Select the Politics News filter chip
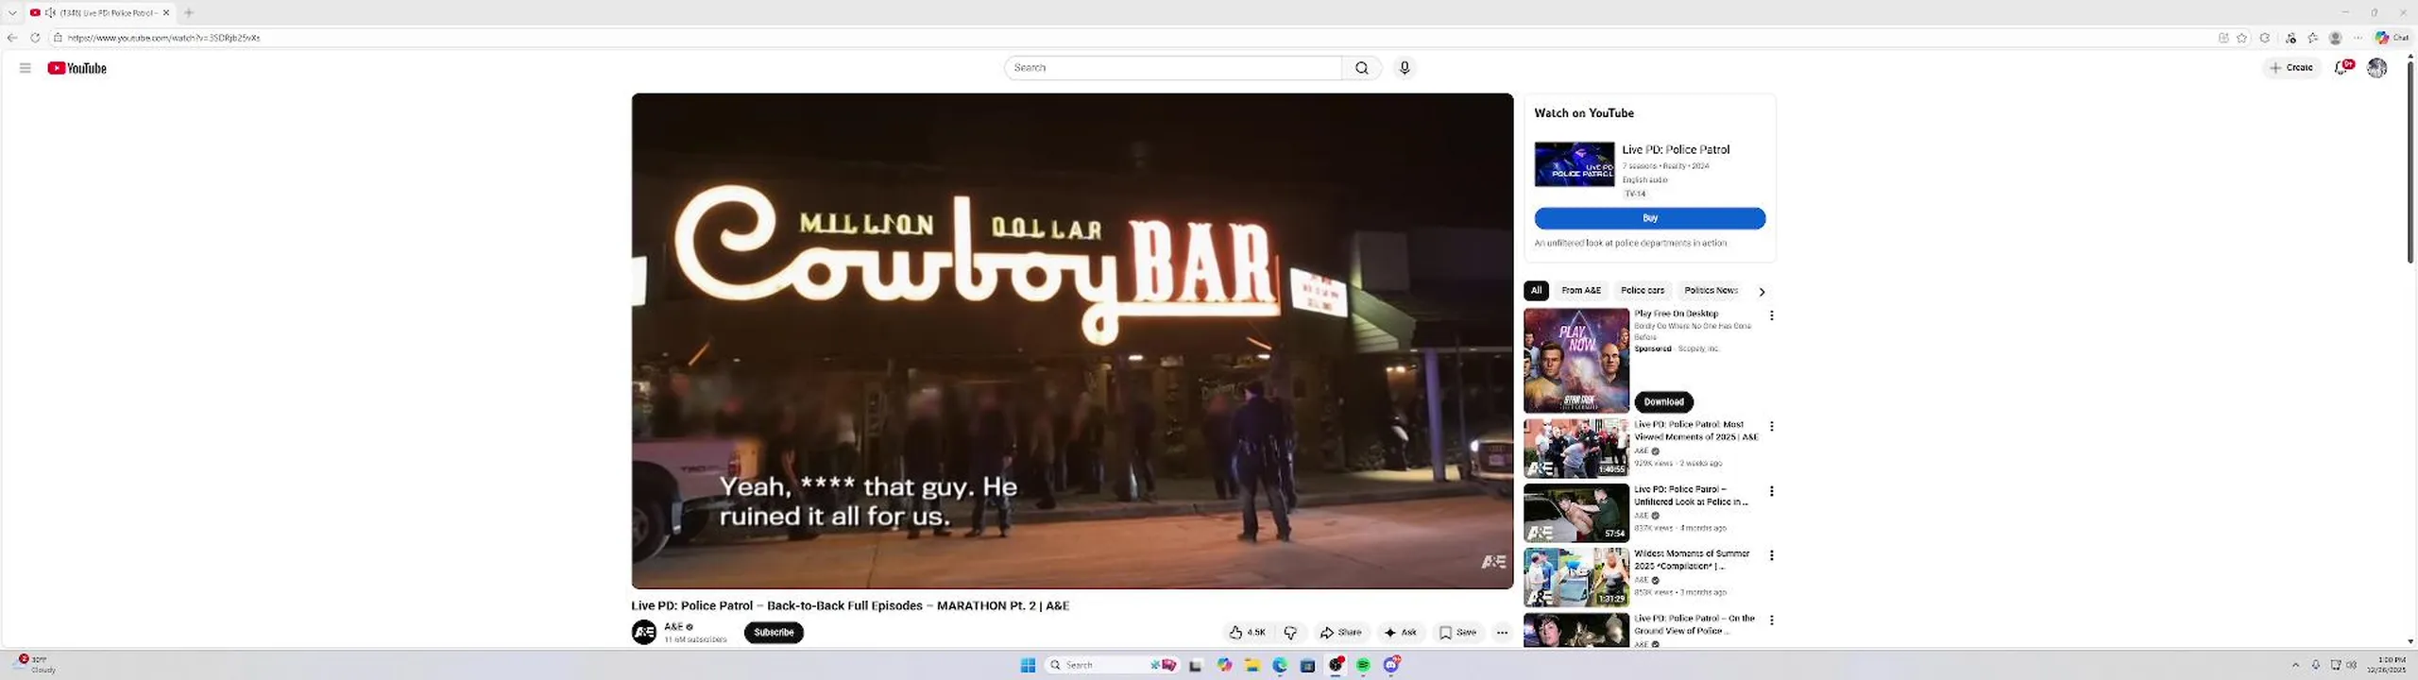 pyautogui.click(x=1711, y=291)
